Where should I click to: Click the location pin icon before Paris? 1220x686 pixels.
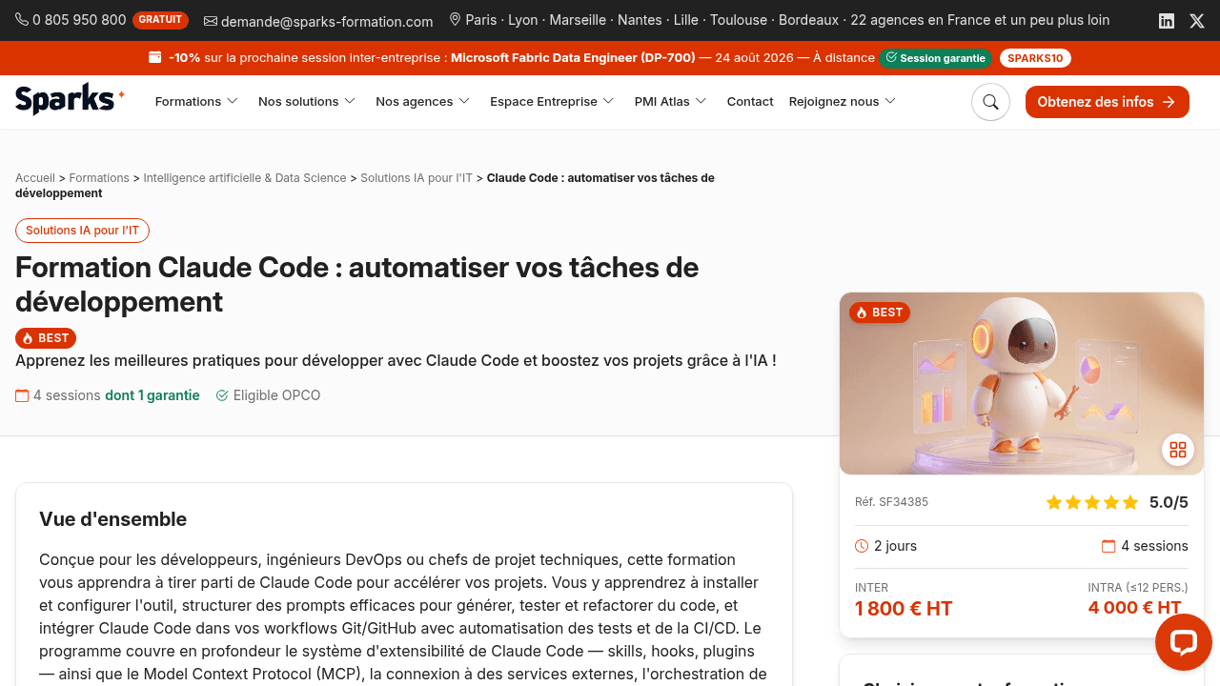[x=455, y=20]
